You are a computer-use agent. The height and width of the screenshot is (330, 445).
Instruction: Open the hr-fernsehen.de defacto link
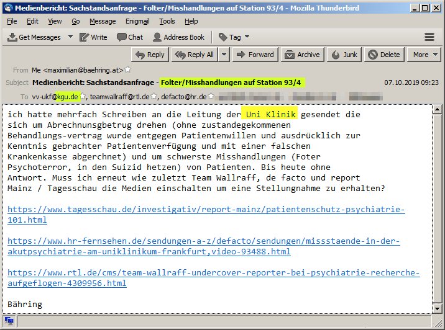click(x=204, y=246)
